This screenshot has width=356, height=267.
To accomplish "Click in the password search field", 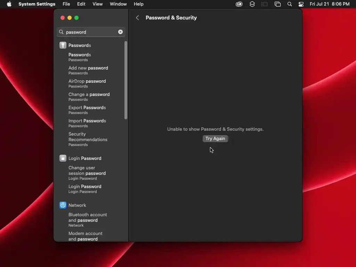I will coord(91,32).
